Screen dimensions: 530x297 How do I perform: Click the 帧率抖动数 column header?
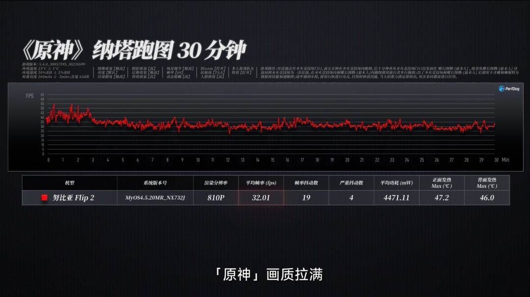306,183
